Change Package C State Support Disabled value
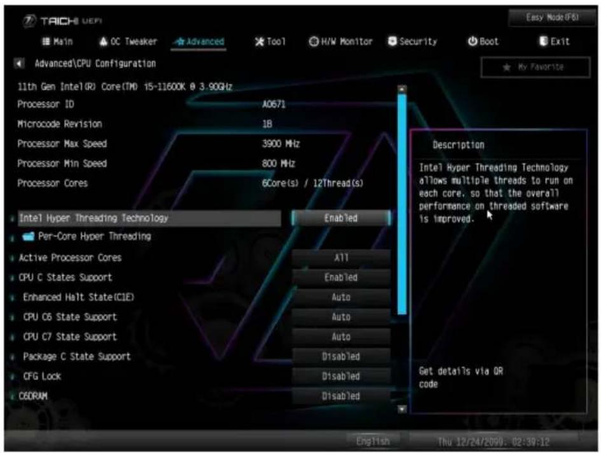 (x=341, y=357)
